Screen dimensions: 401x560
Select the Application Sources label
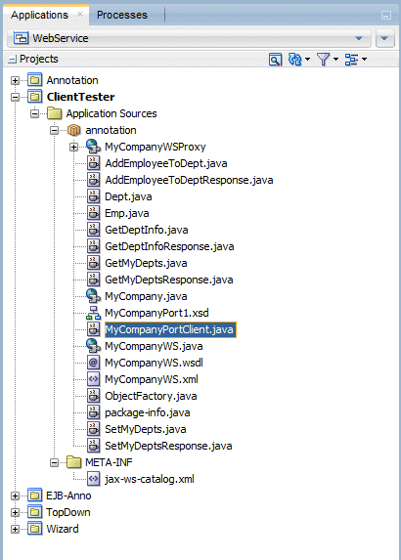pyautogui.click(x=111, y=113)
